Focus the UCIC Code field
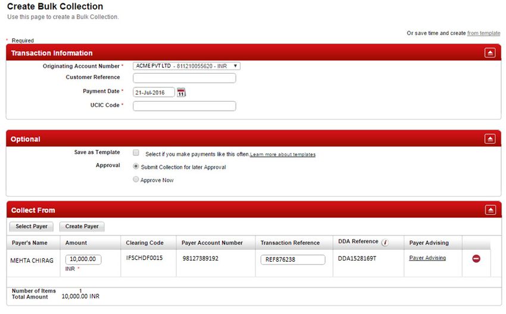This screenshot has width=506, height=314. point(185,106)
